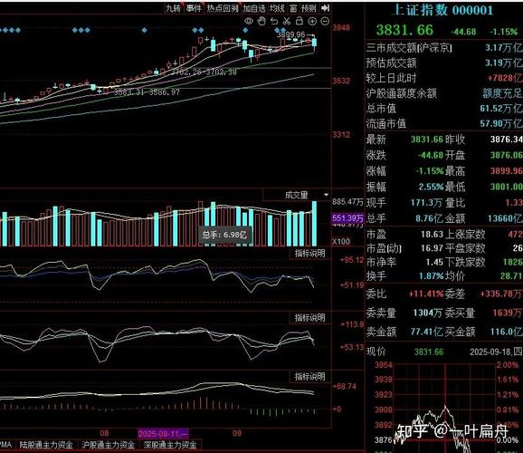
Task: Switch to 陆股通主力资金 bottom tab
Action: pyautogui.click(x=46, y=445)
